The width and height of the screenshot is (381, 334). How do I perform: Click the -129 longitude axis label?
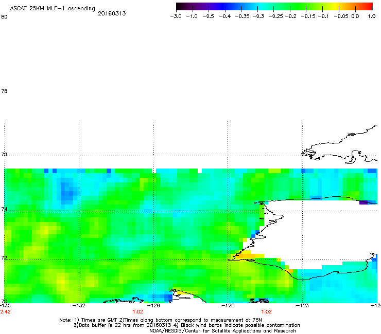153,306
